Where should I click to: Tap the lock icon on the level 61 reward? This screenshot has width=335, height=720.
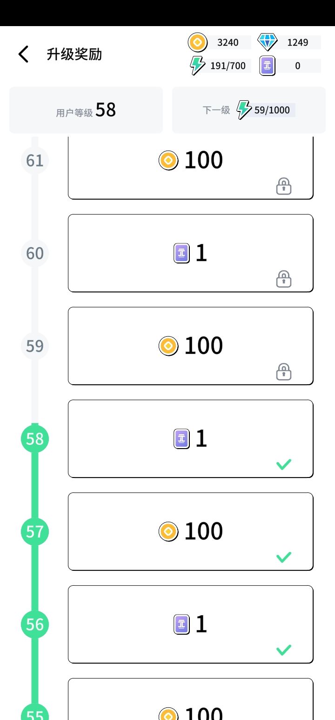coord(284,187)
